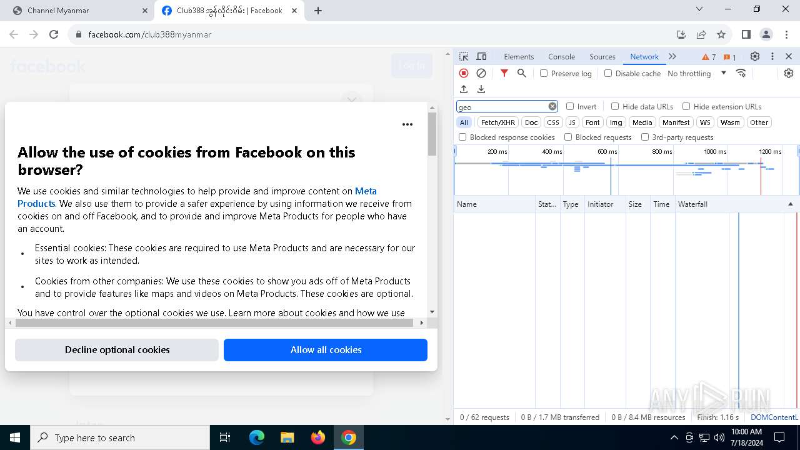Click the network timeline overview
800x450 pixels.
pos(626,171)
